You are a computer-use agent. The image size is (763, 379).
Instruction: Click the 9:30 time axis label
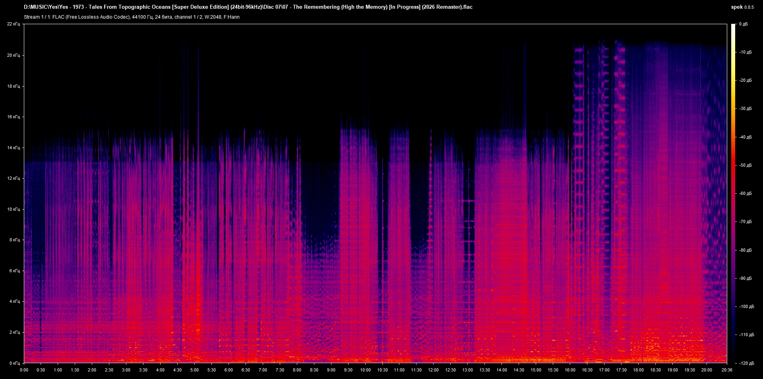coord(348,370)
